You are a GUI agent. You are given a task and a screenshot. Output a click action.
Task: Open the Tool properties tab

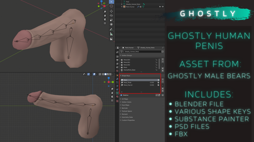117,52
